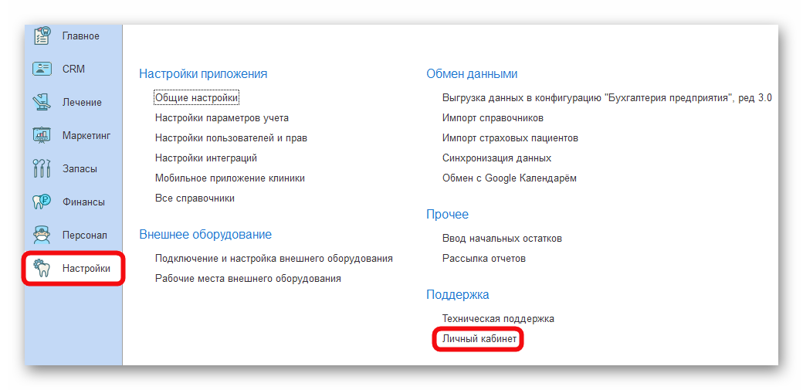Open the Персонал section

pyautogui.click(x=84, y=236)
